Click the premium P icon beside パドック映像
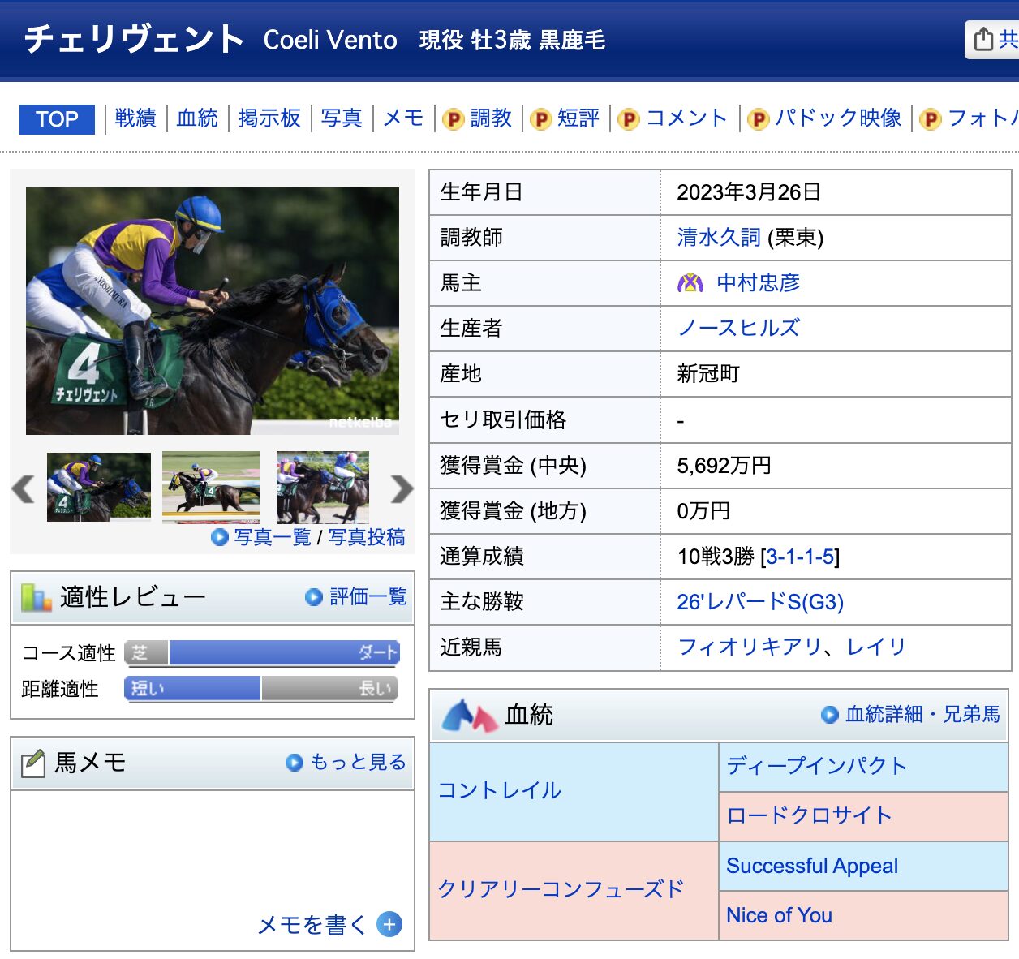The height and width of the screenshot is (959, 1019). (x=758, y=119)
